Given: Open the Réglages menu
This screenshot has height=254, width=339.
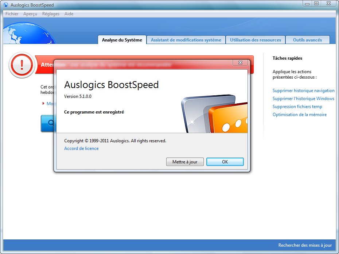Looking at the screenshot, I should 51,14.
